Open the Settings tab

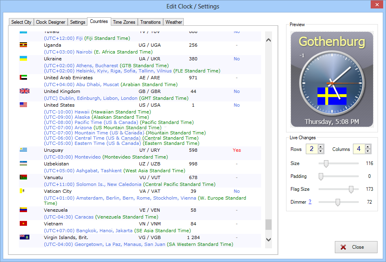(77, 22)
